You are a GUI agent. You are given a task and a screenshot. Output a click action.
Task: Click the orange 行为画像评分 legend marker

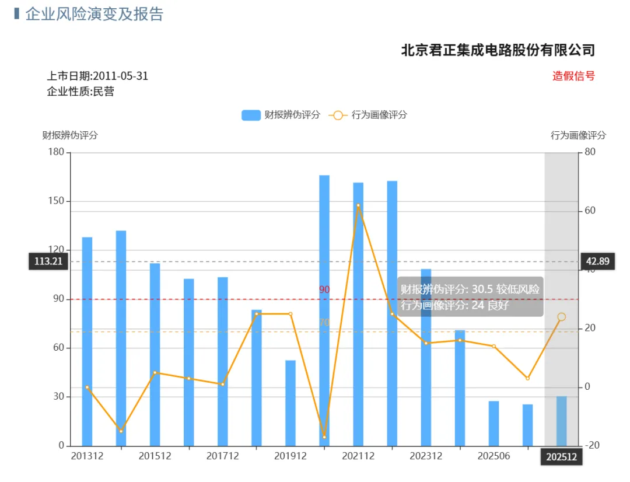pos(338,116)
